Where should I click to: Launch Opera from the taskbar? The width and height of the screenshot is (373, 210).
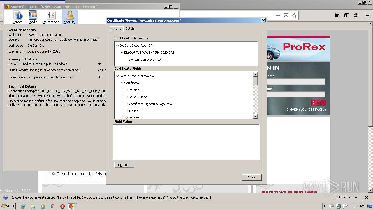[x=62, y=206]
